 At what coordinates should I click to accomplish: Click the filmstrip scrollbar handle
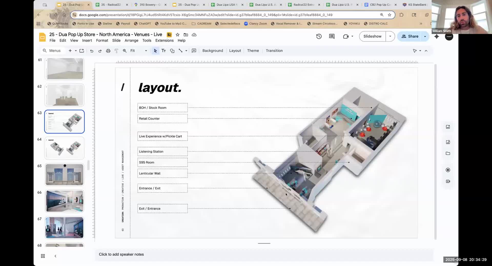tap(88, 165)
